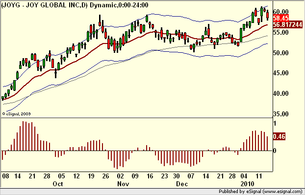The height and width of the screenshot is (195, 305).
Task: Click the 0.46 indicator value label
Action: (279, 136)
